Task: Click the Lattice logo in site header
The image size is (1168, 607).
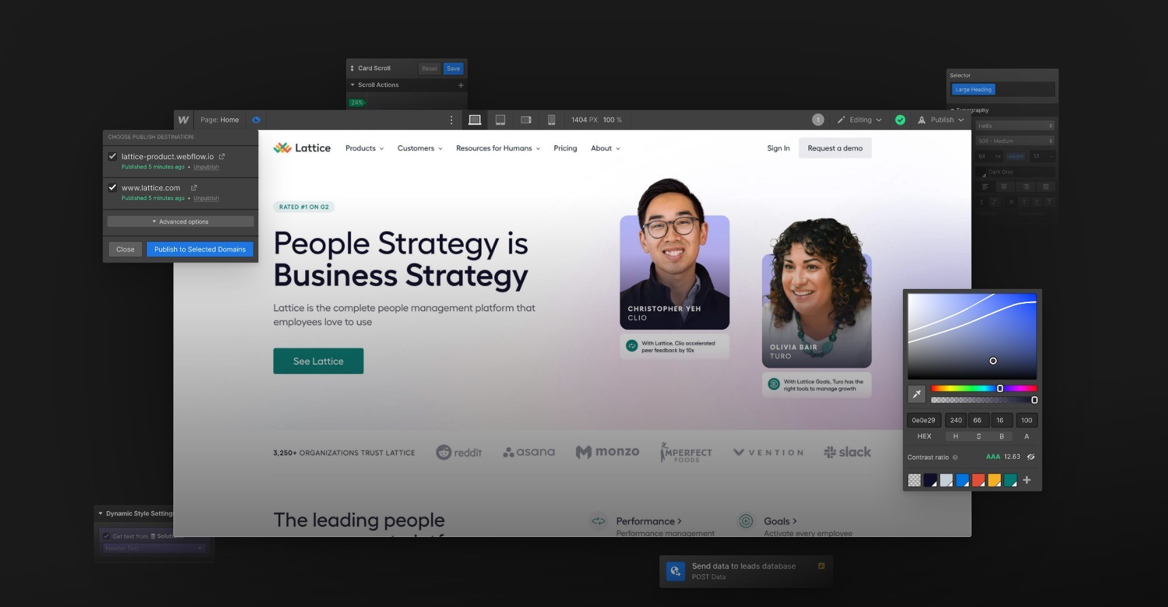Action: pyautogui.click(x=302, y=148)
